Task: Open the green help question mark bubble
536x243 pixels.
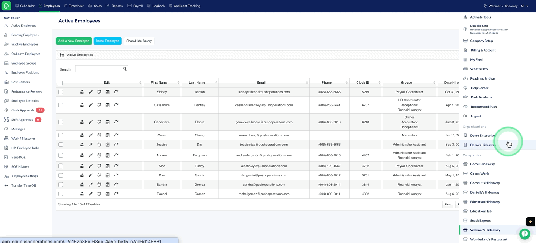Action: [525, 234]
